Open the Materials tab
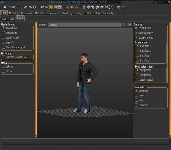Viewport: 171px width, 150px height. point(39,13)
